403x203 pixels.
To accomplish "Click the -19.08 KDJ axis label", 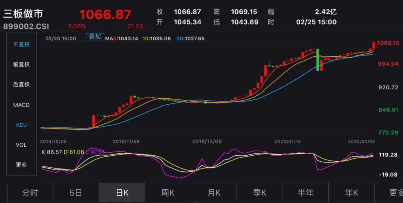I will click(388, 175).
